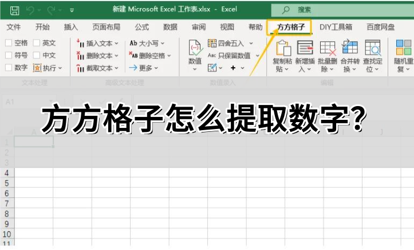Viewport: 414px width, 250px height.
Task: Switch to the 数据 ribbon tab
Action: [170, 27]
